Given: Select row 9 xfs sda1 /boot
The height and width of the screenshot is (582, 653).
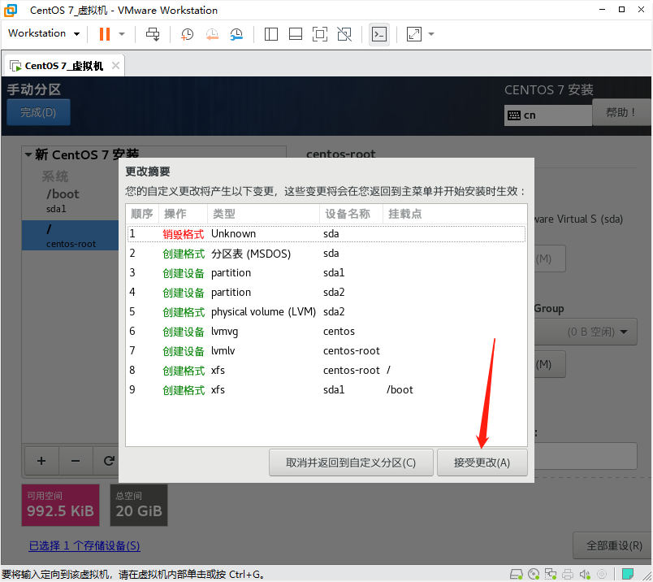Looking at the screenshot, I should pos(326,390).
